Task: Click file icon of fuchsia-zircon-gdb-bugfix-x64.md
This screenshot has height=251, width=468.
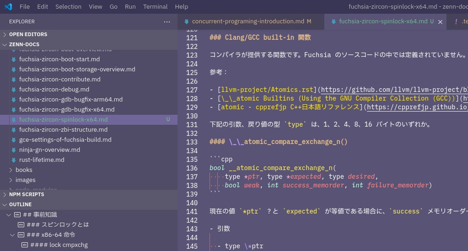Action: coord(13,110)
